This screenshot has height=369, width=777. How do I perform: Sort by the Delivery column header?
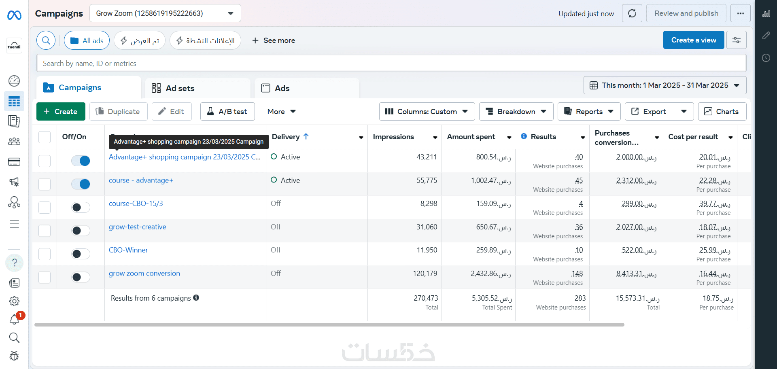pos(290,137)
